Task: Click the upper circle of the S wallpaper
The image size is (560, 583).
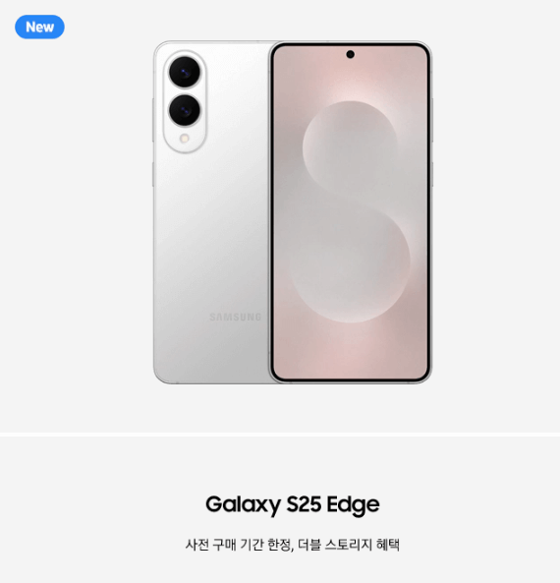Action: [x=350, y=148]
